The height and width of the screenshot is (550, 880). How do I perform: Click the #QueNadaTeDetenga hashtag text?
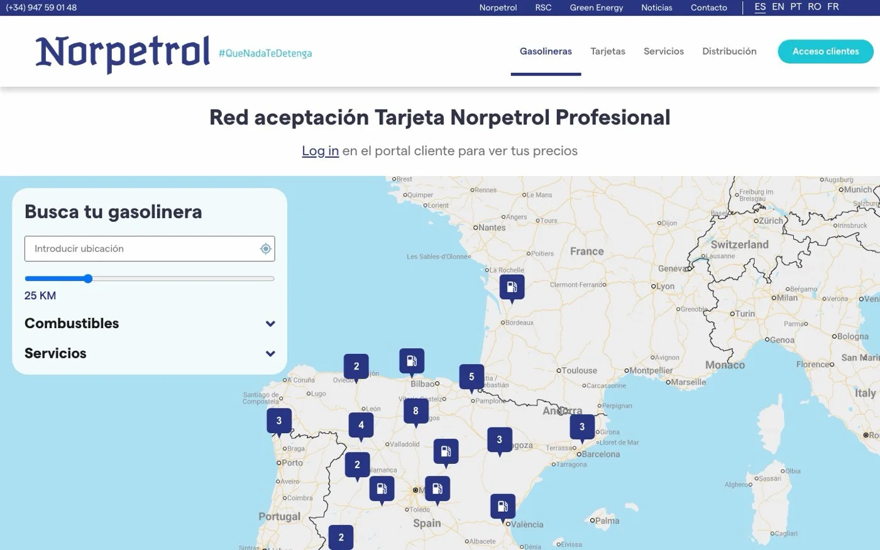[265, 53]
